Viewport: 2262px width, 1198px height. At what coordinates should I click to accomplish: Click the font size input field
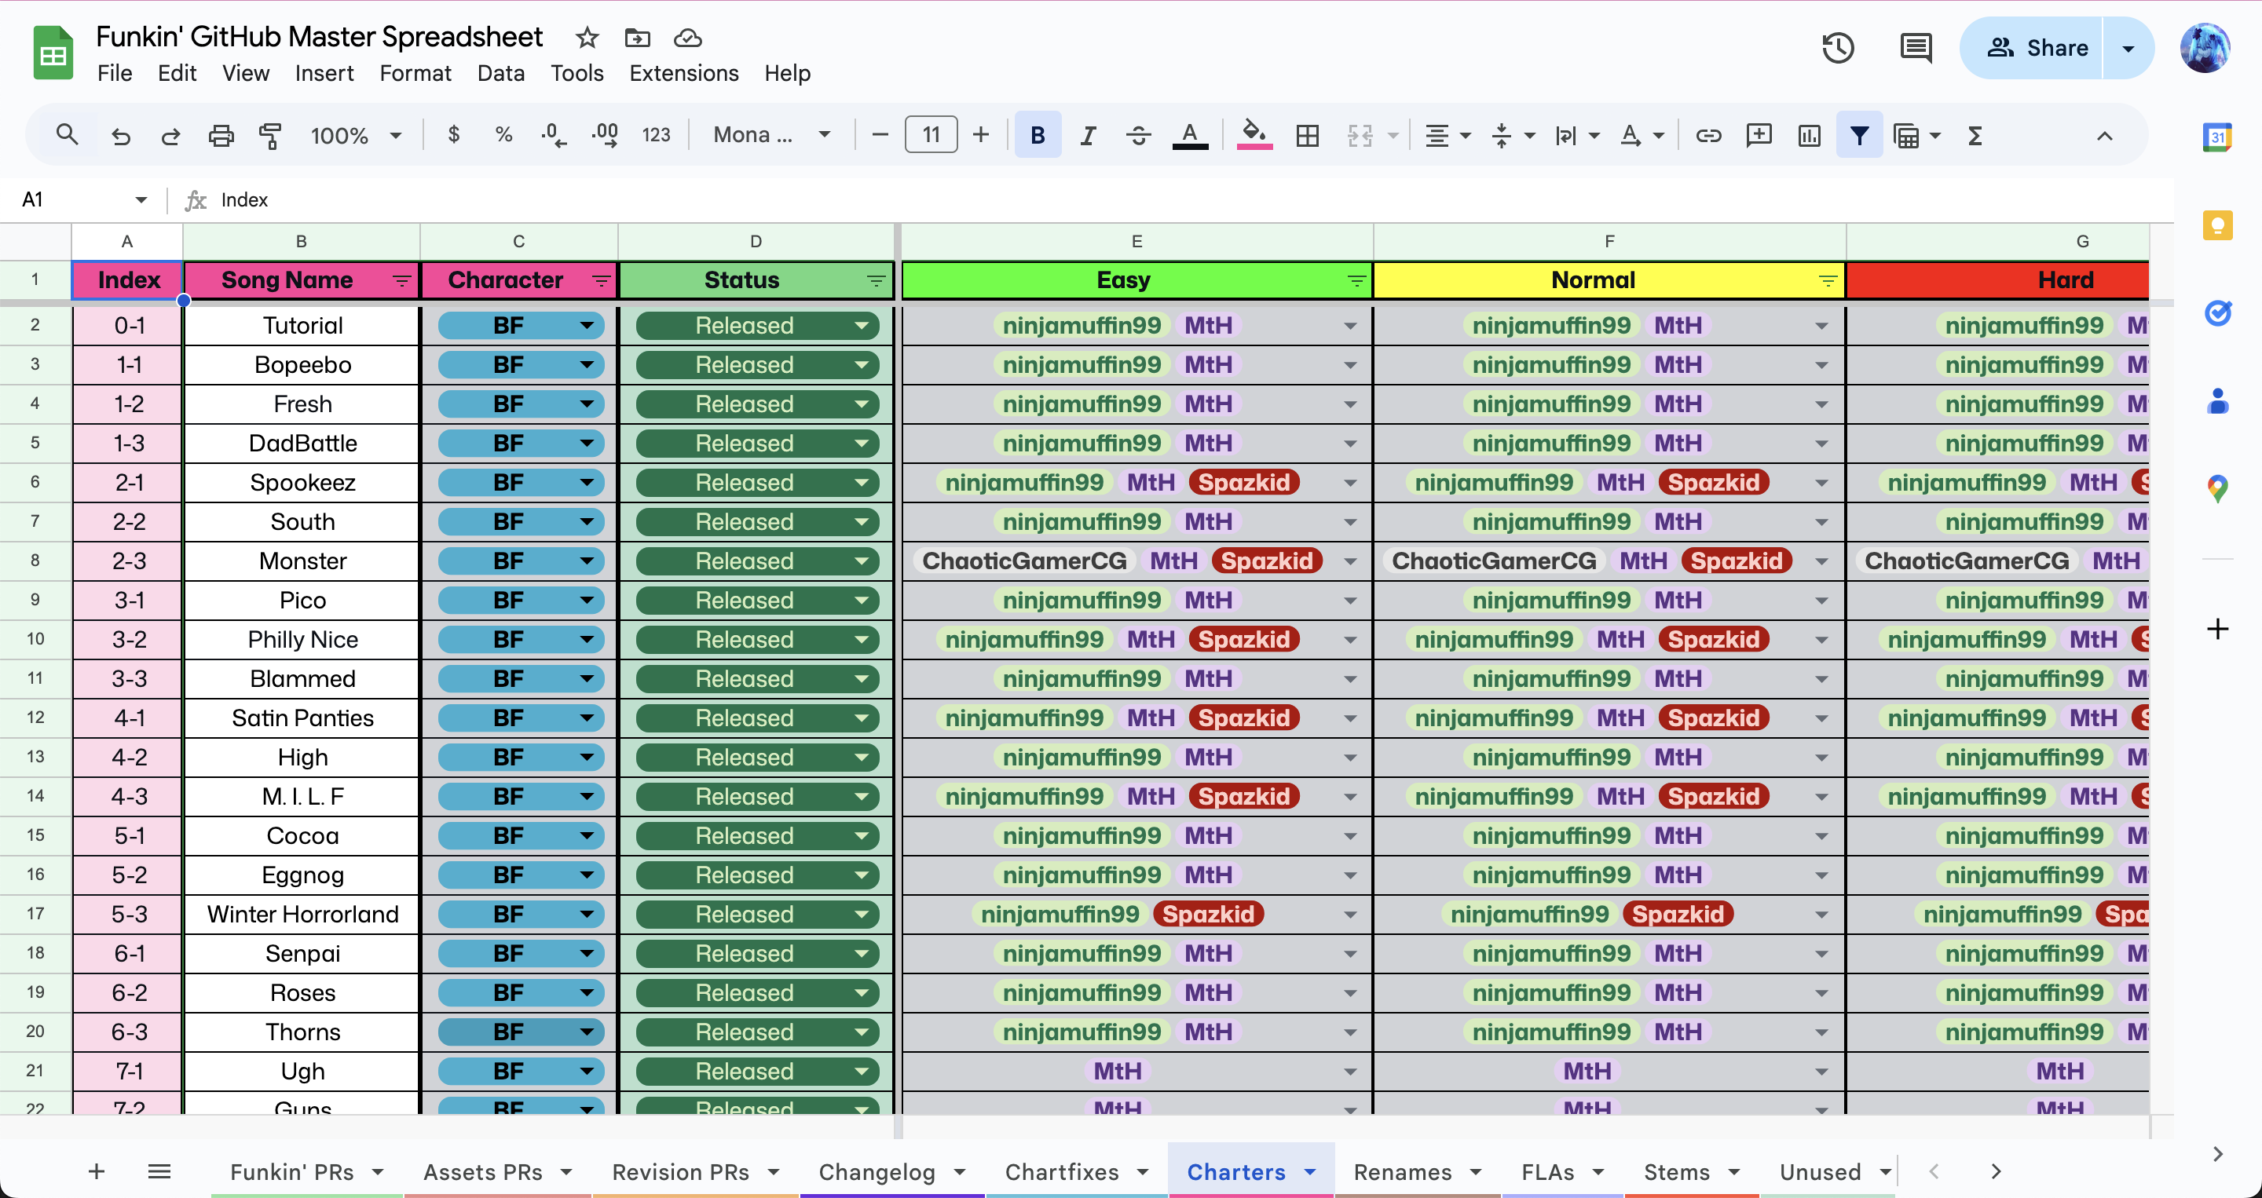[x=931, y=135]
